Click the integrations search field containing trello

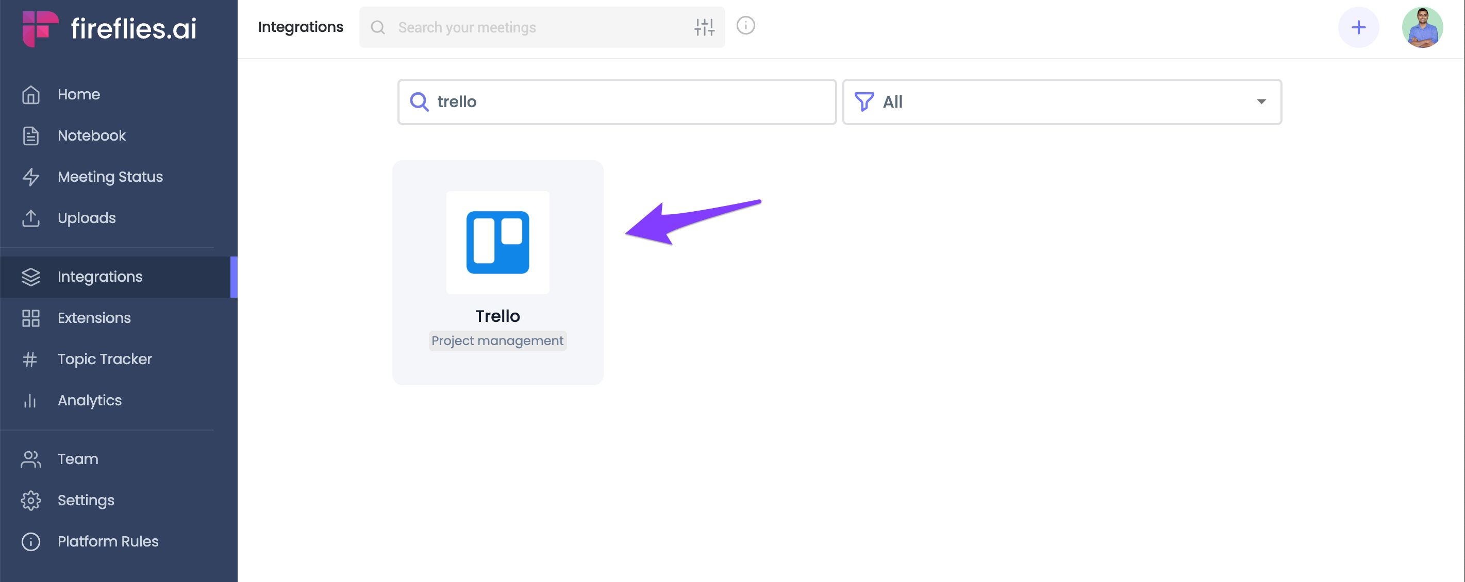click(x=617, y=102)
